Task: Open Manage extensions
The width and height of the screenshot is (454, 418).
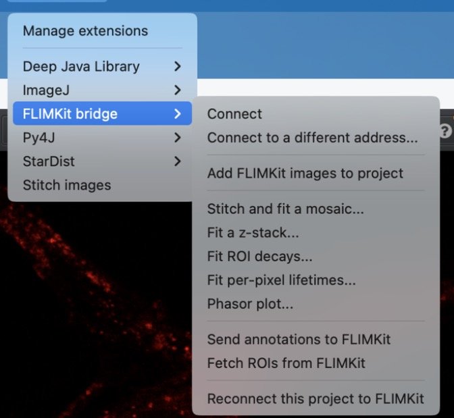Action: tap(103, 31)
